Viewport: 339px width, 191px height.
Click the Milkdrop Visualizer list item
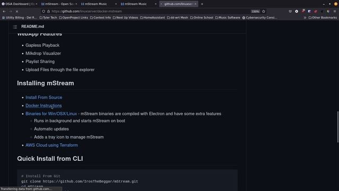[43, 53]
